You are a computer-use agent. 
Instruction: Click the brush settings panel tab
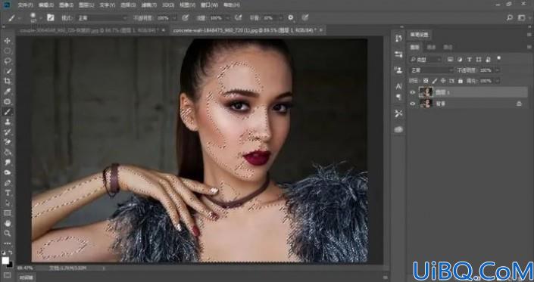pyautogui.click(x=420, y=34)
